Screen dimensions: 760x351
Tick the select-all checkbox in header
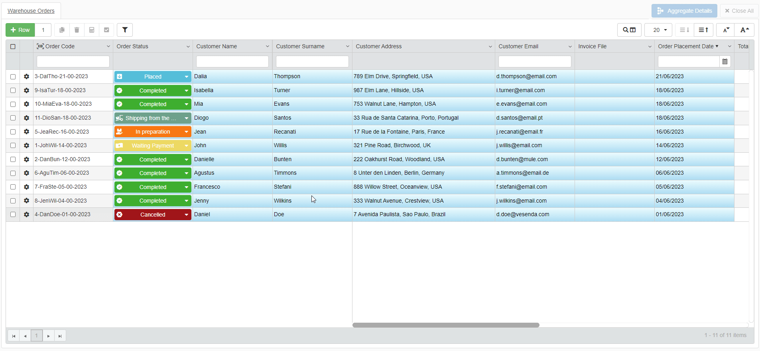coord(13,47)
